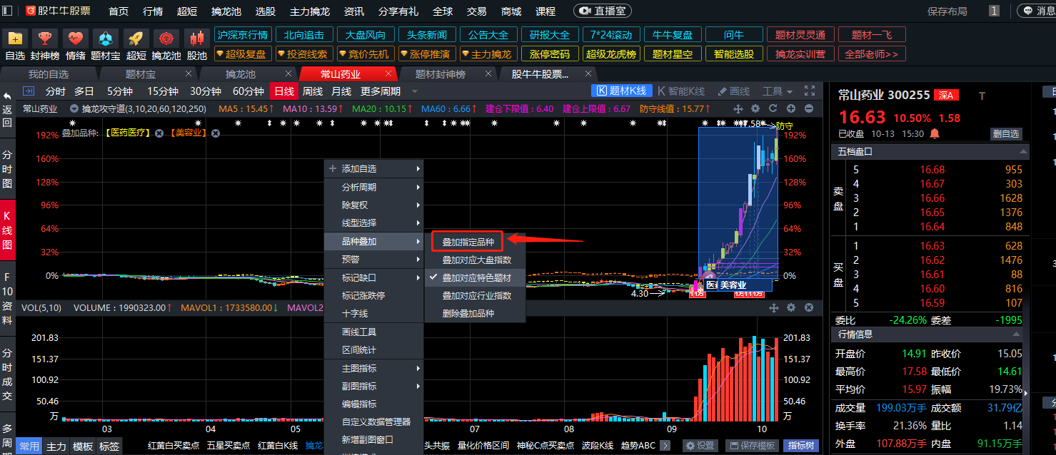
Task: Toggle 题材K线 mode on
Action: pos(621,91)
